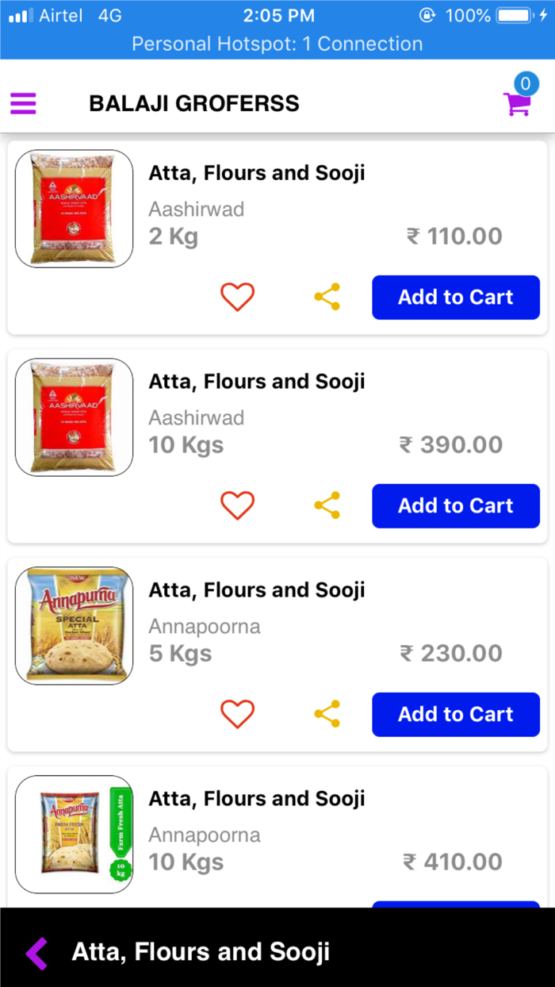Open the shopping cart
The height and width of the screenshot is (987, 555).
516,105
